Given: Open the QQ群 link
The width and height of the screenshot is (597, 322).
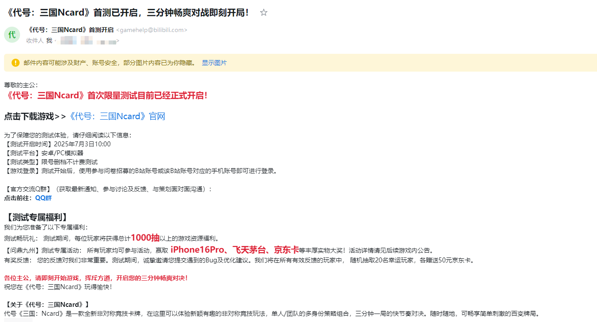Looking at the screenshot, I should click(43, 198).
